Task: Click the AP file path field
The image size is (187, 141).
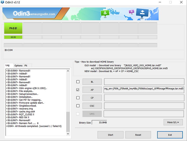Action: (x=144, y=90)
